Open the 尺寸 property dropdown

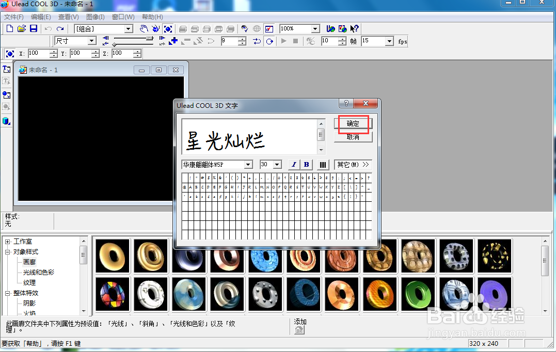click(x=91, y=41)
